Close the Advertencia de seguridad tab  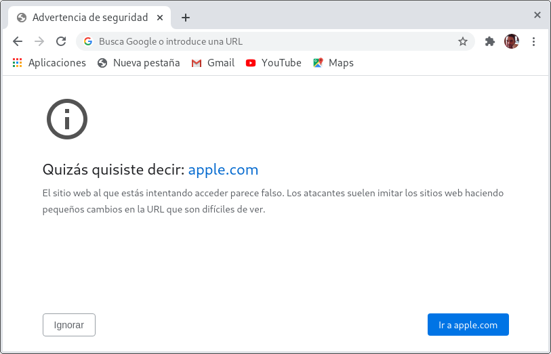pos(160,18)
